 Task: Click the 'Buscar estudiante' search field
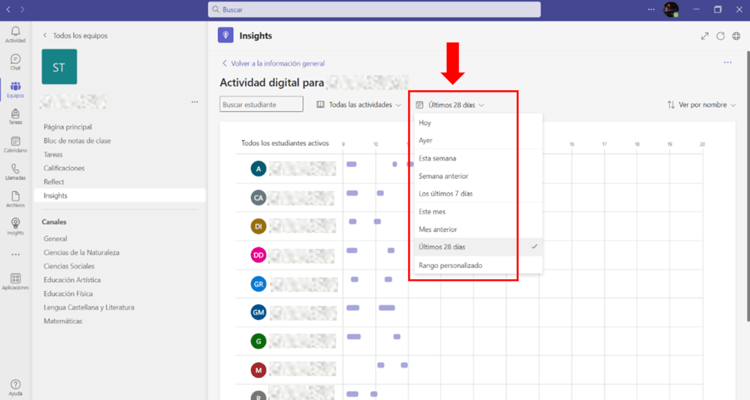261,105
